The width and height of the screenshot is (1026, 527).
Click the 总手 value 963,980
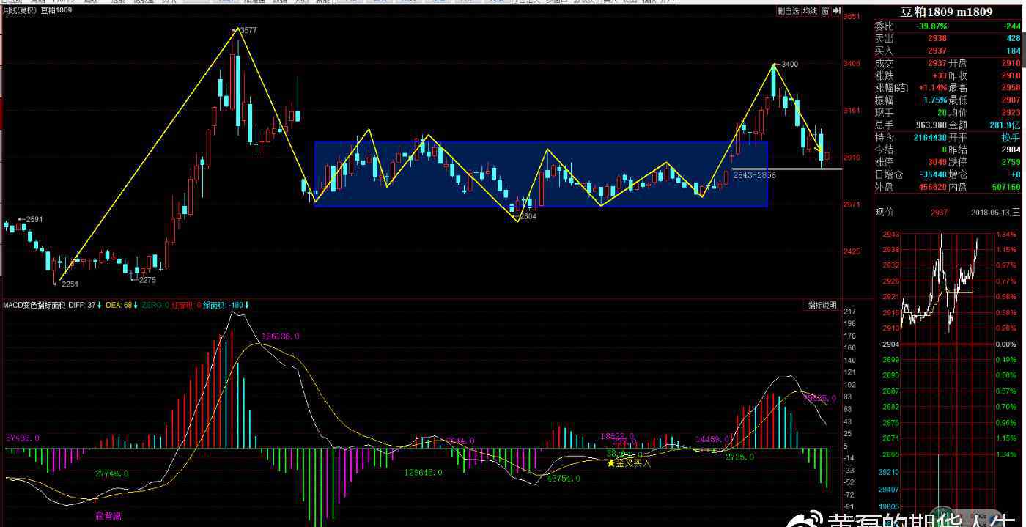930,125
